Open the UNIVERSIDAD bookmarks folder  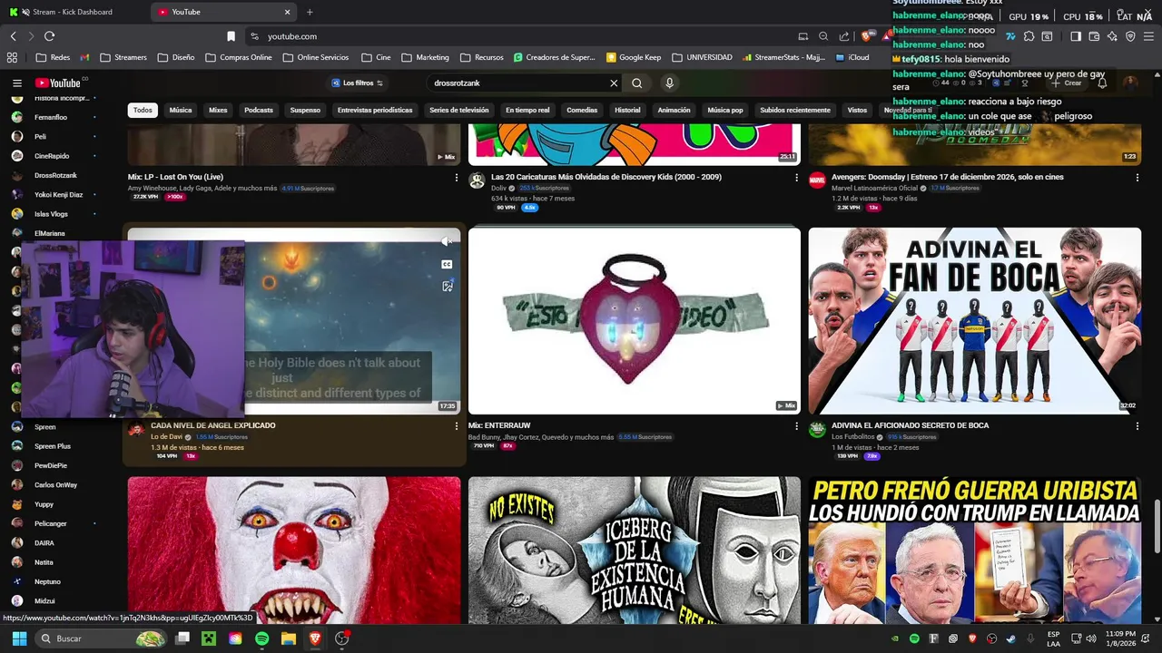(x=702, y=57)
